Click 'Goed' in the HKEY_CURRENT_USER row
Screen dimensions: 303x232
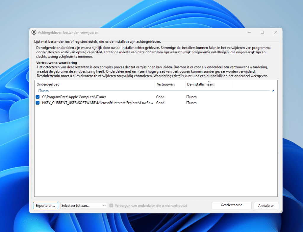point(160,103)
